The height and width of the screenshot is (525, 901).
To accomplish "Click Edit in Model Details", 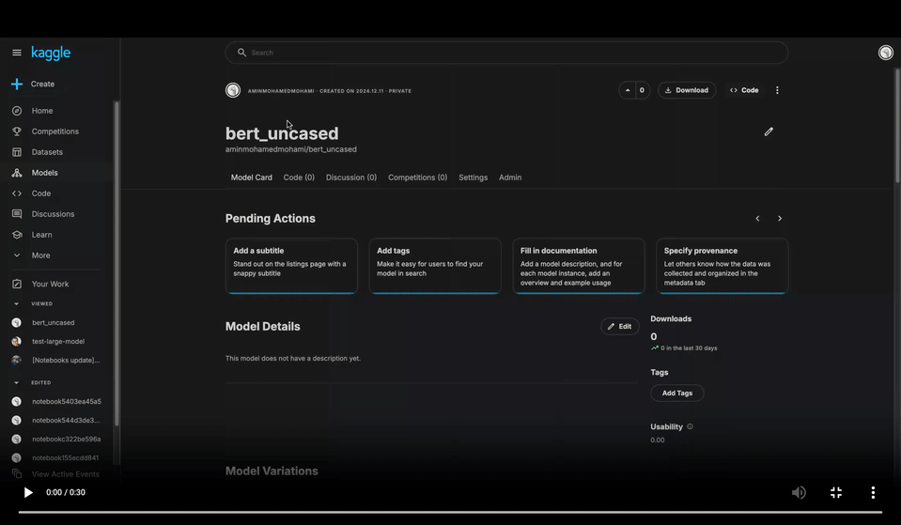I will [619, 326].
